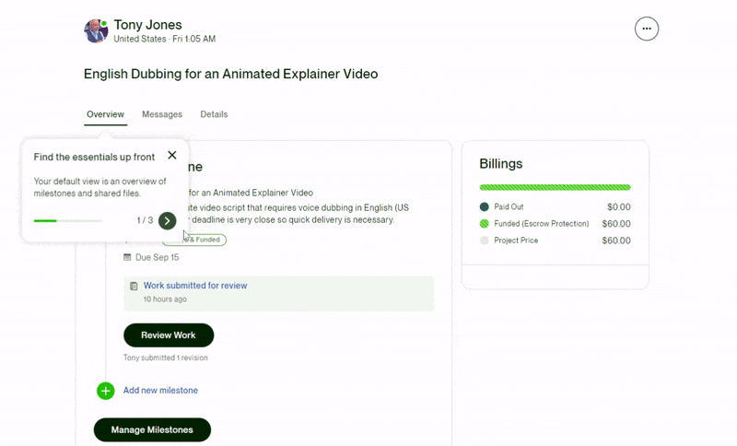
Task: Close the essentials tooltip popup
Action: coord(172,155)
